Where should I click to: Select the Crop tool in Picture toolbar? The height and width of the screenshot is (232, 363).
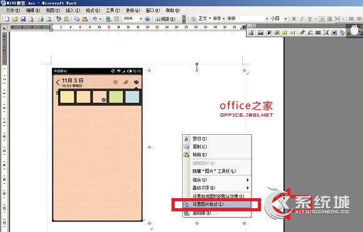click(x=302, y=33)
